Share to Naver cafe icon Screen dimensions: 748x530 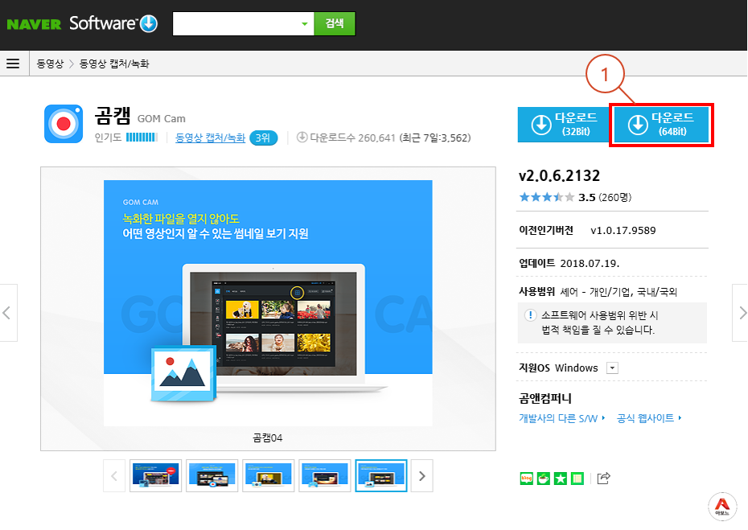click(544, 478)
